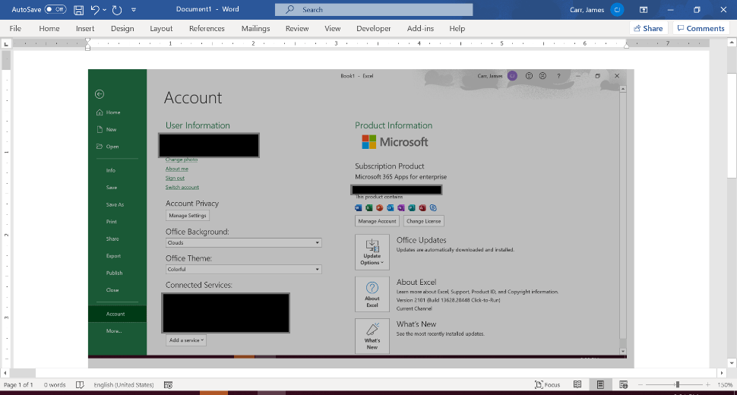Viewport: 737px width, 395px height.
Task: Click the zoom out minus button
Action: pos(641,384)
